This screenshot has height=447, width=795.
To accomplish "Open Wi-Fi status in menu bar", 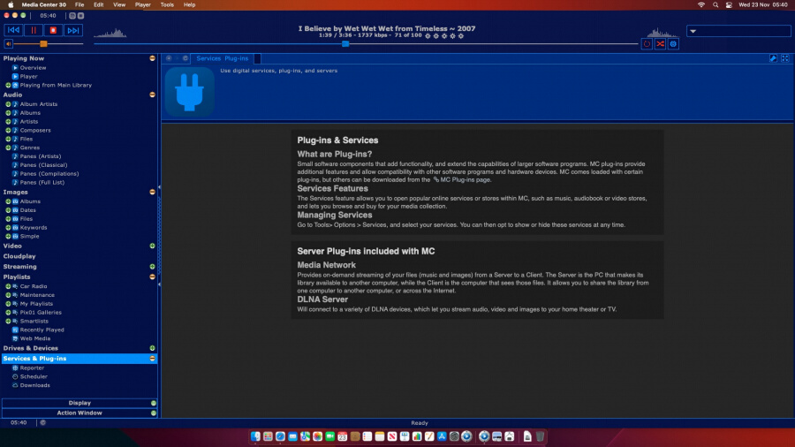I will tap(701, 4).
